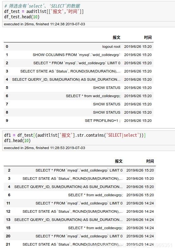Viewport: 175px width, 251px height.
Task: Click the 报文 column header in second table
Action: [x=119, y=161]
